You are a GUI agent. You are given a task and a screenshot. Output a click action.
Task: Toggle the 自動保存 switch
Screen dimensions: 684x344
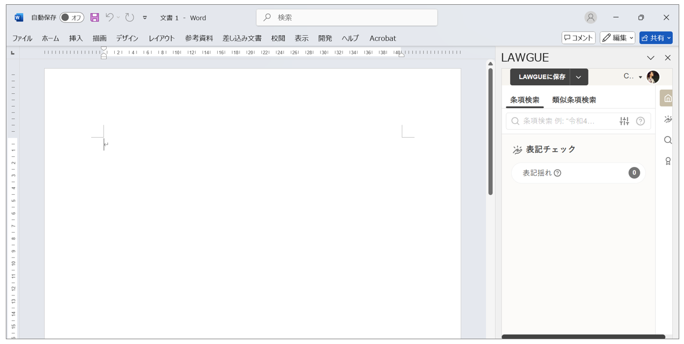point(71,18)
